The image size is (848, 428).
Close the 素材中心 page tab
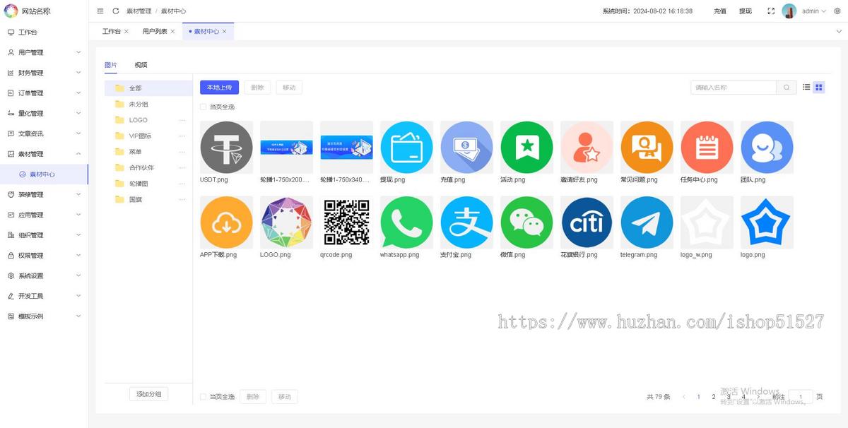click(225, 32)
